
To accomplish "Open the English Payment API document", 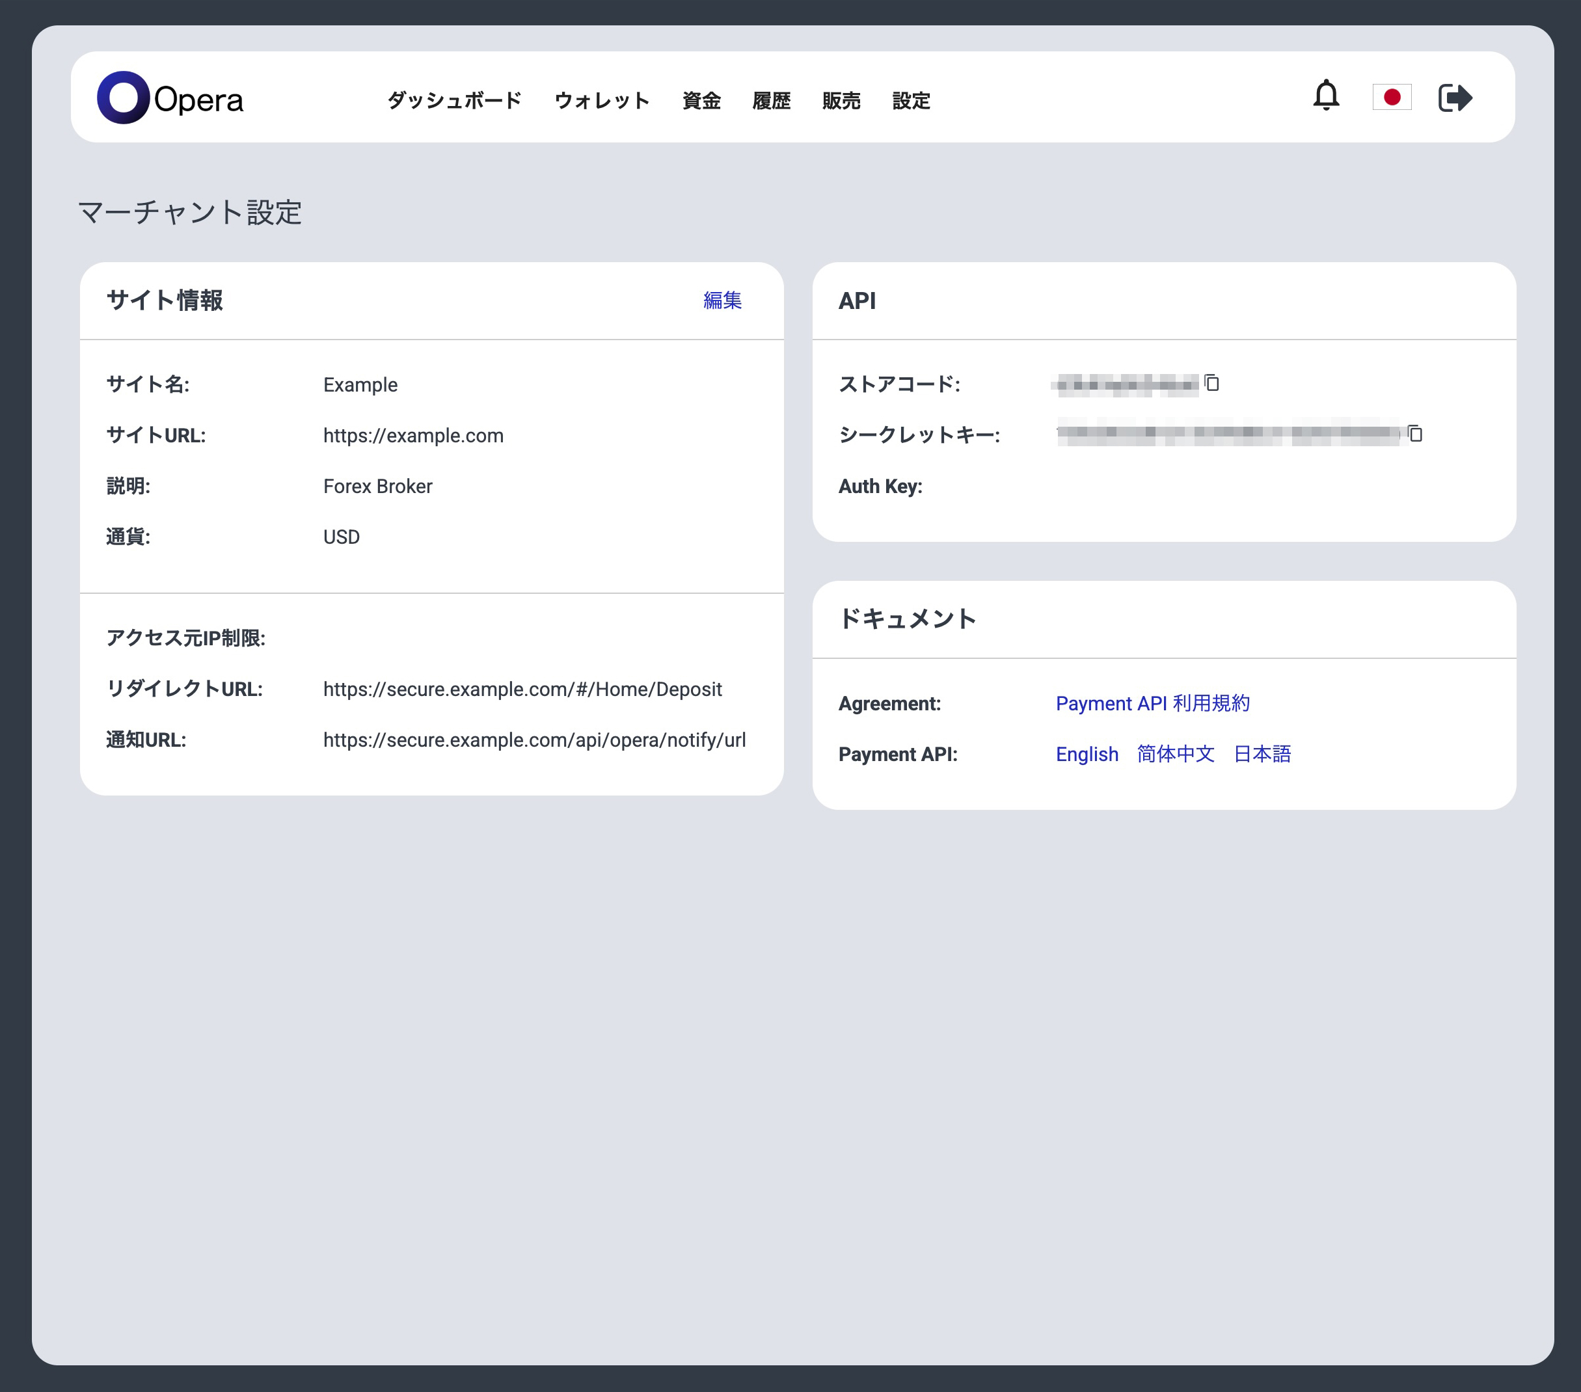I will [x=1086, y=754].
